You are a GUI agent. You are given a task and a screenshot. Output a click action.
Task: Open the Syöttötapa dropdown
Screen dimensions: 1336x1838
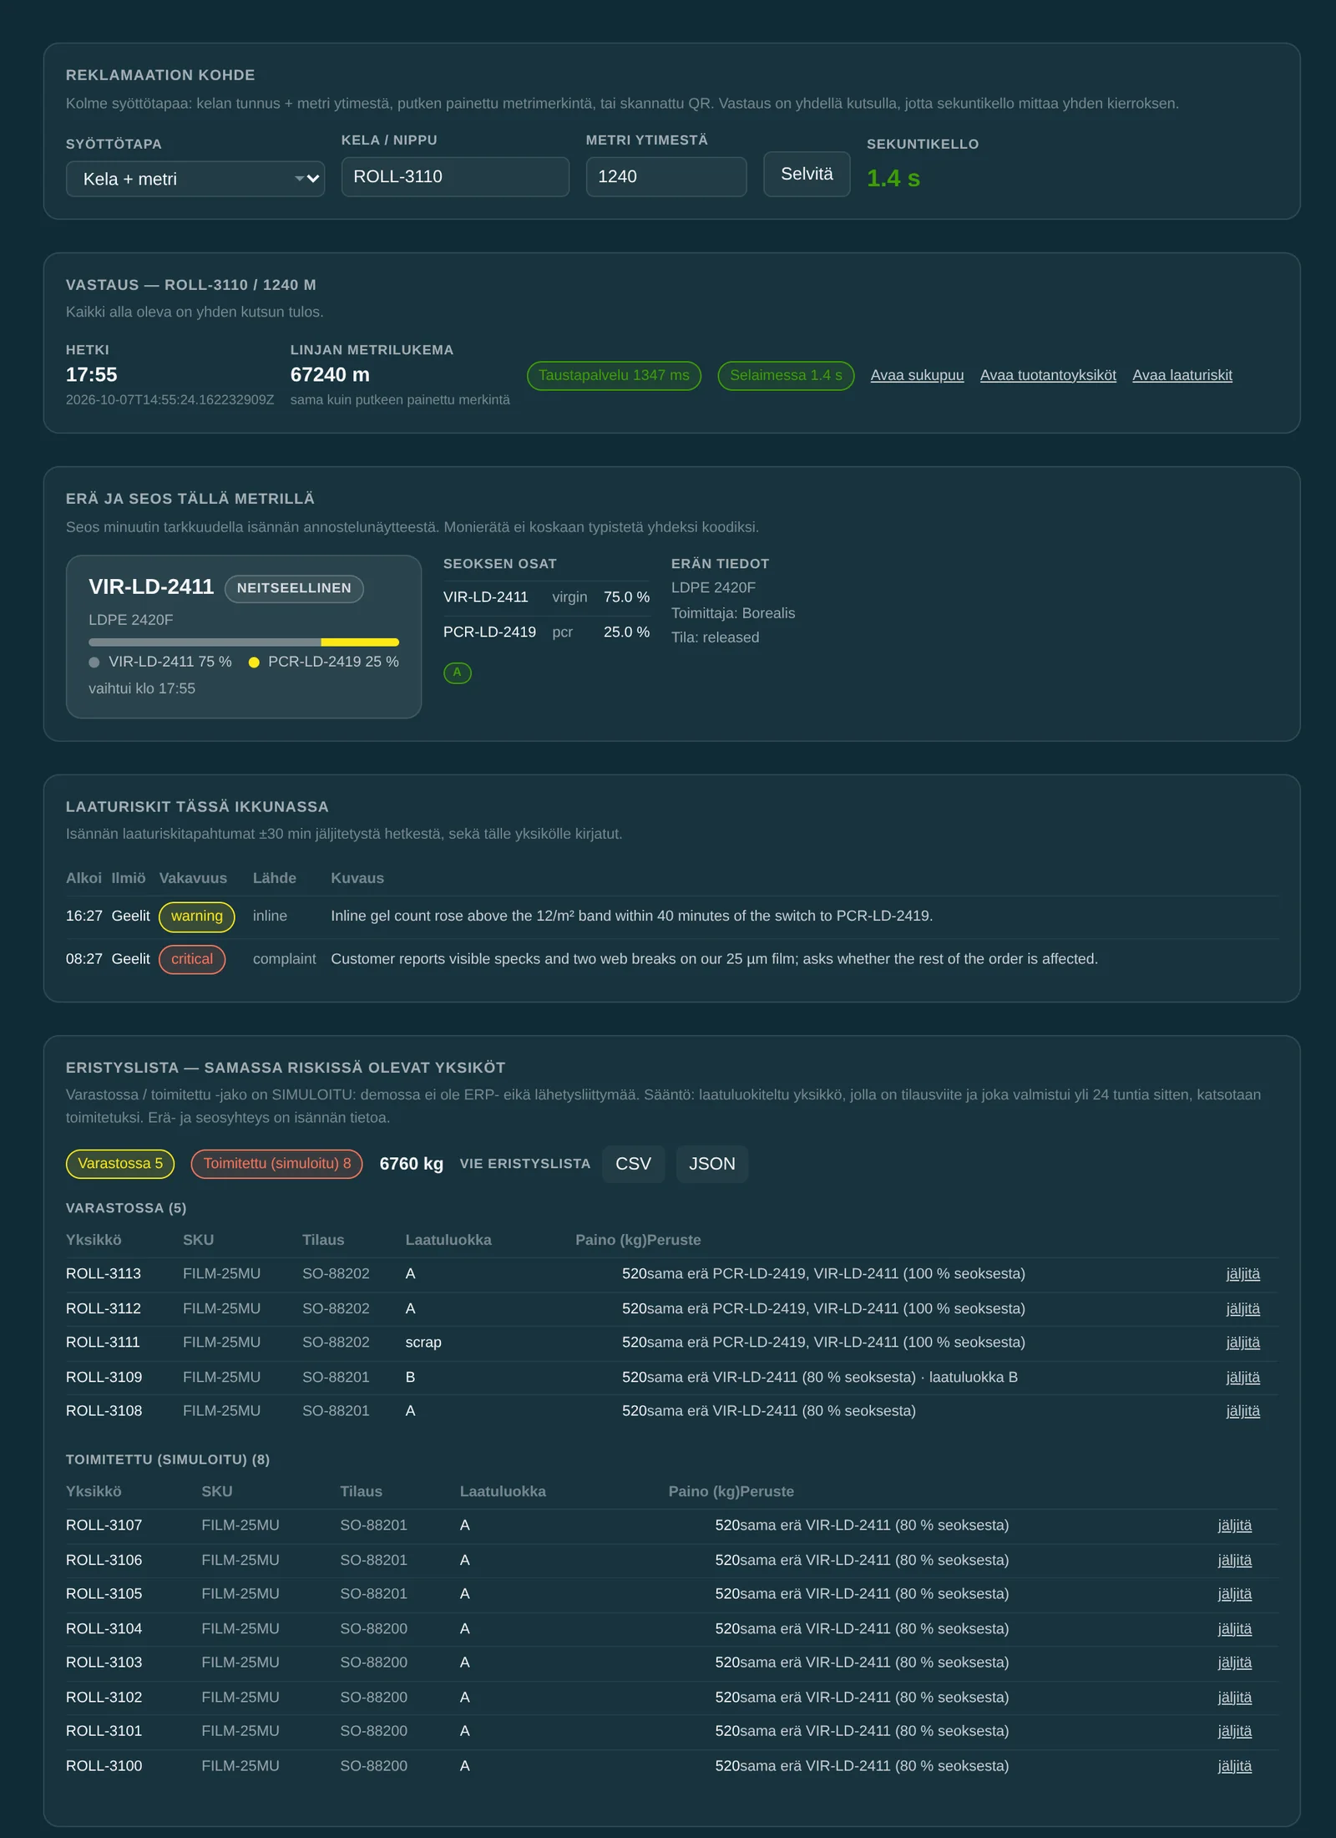(195, 179)
